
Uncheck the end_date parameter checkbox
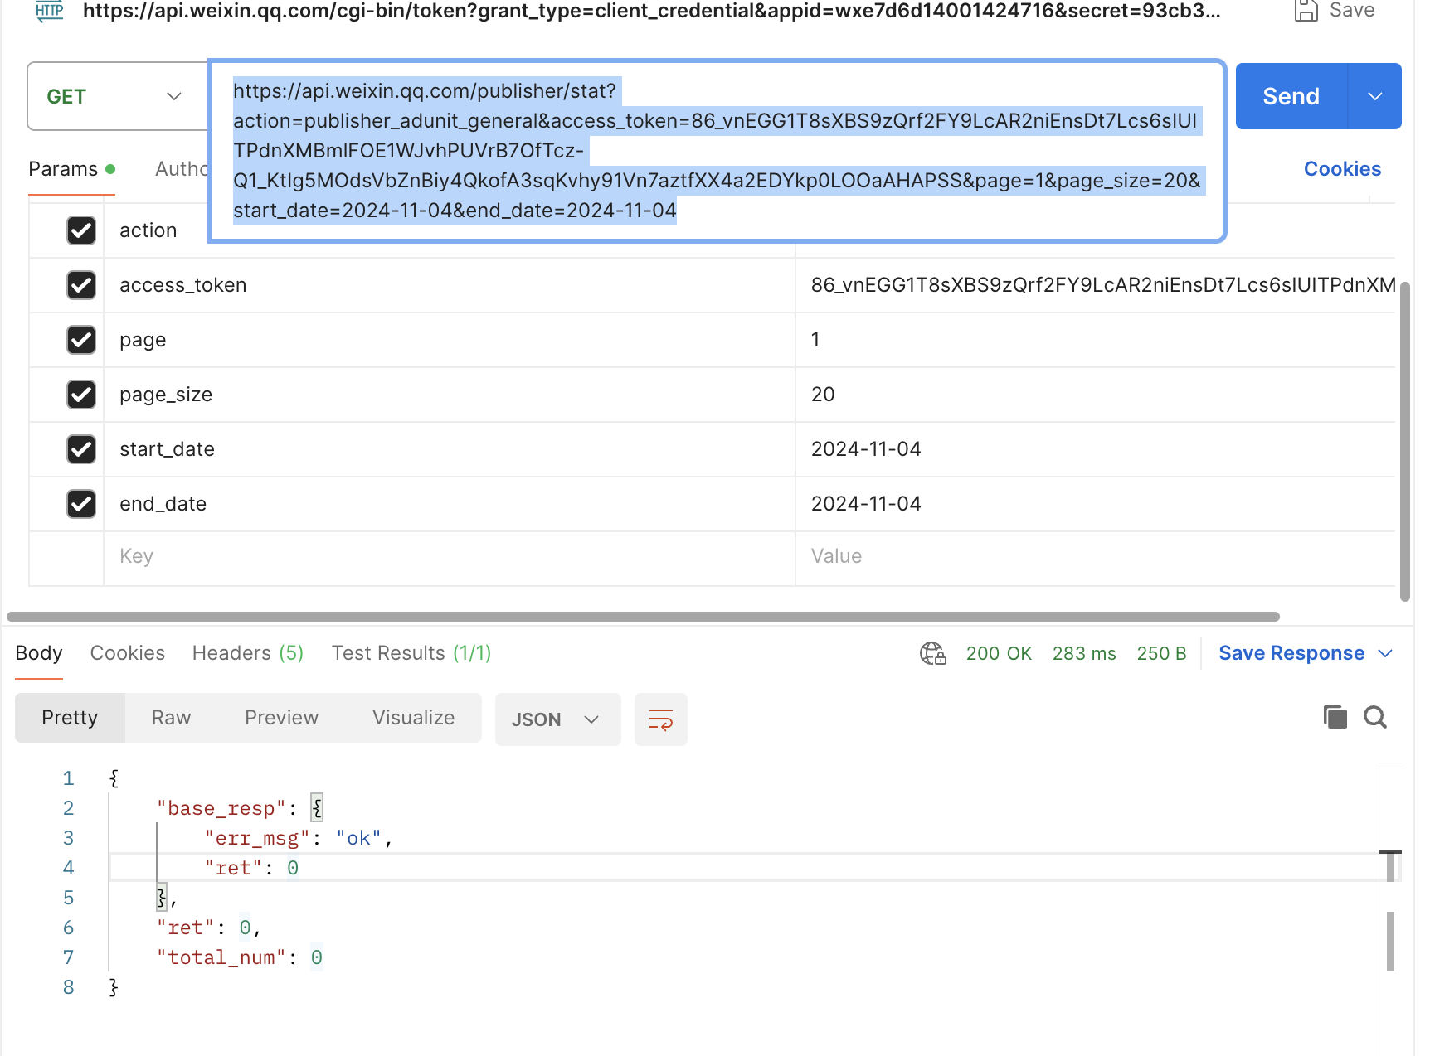click(81, 504)
